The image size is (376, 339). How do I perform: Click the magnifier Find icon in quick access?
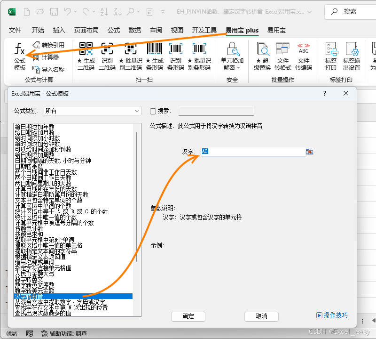(131, 11)
